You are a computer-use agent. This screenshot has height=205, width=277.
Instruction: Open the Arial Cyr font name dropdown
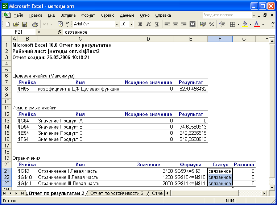pos(117,24)
